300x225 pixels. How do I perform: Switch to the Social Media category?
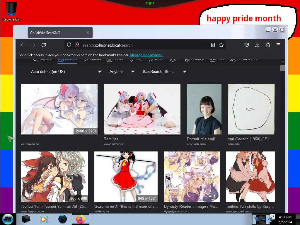(244, 60)
